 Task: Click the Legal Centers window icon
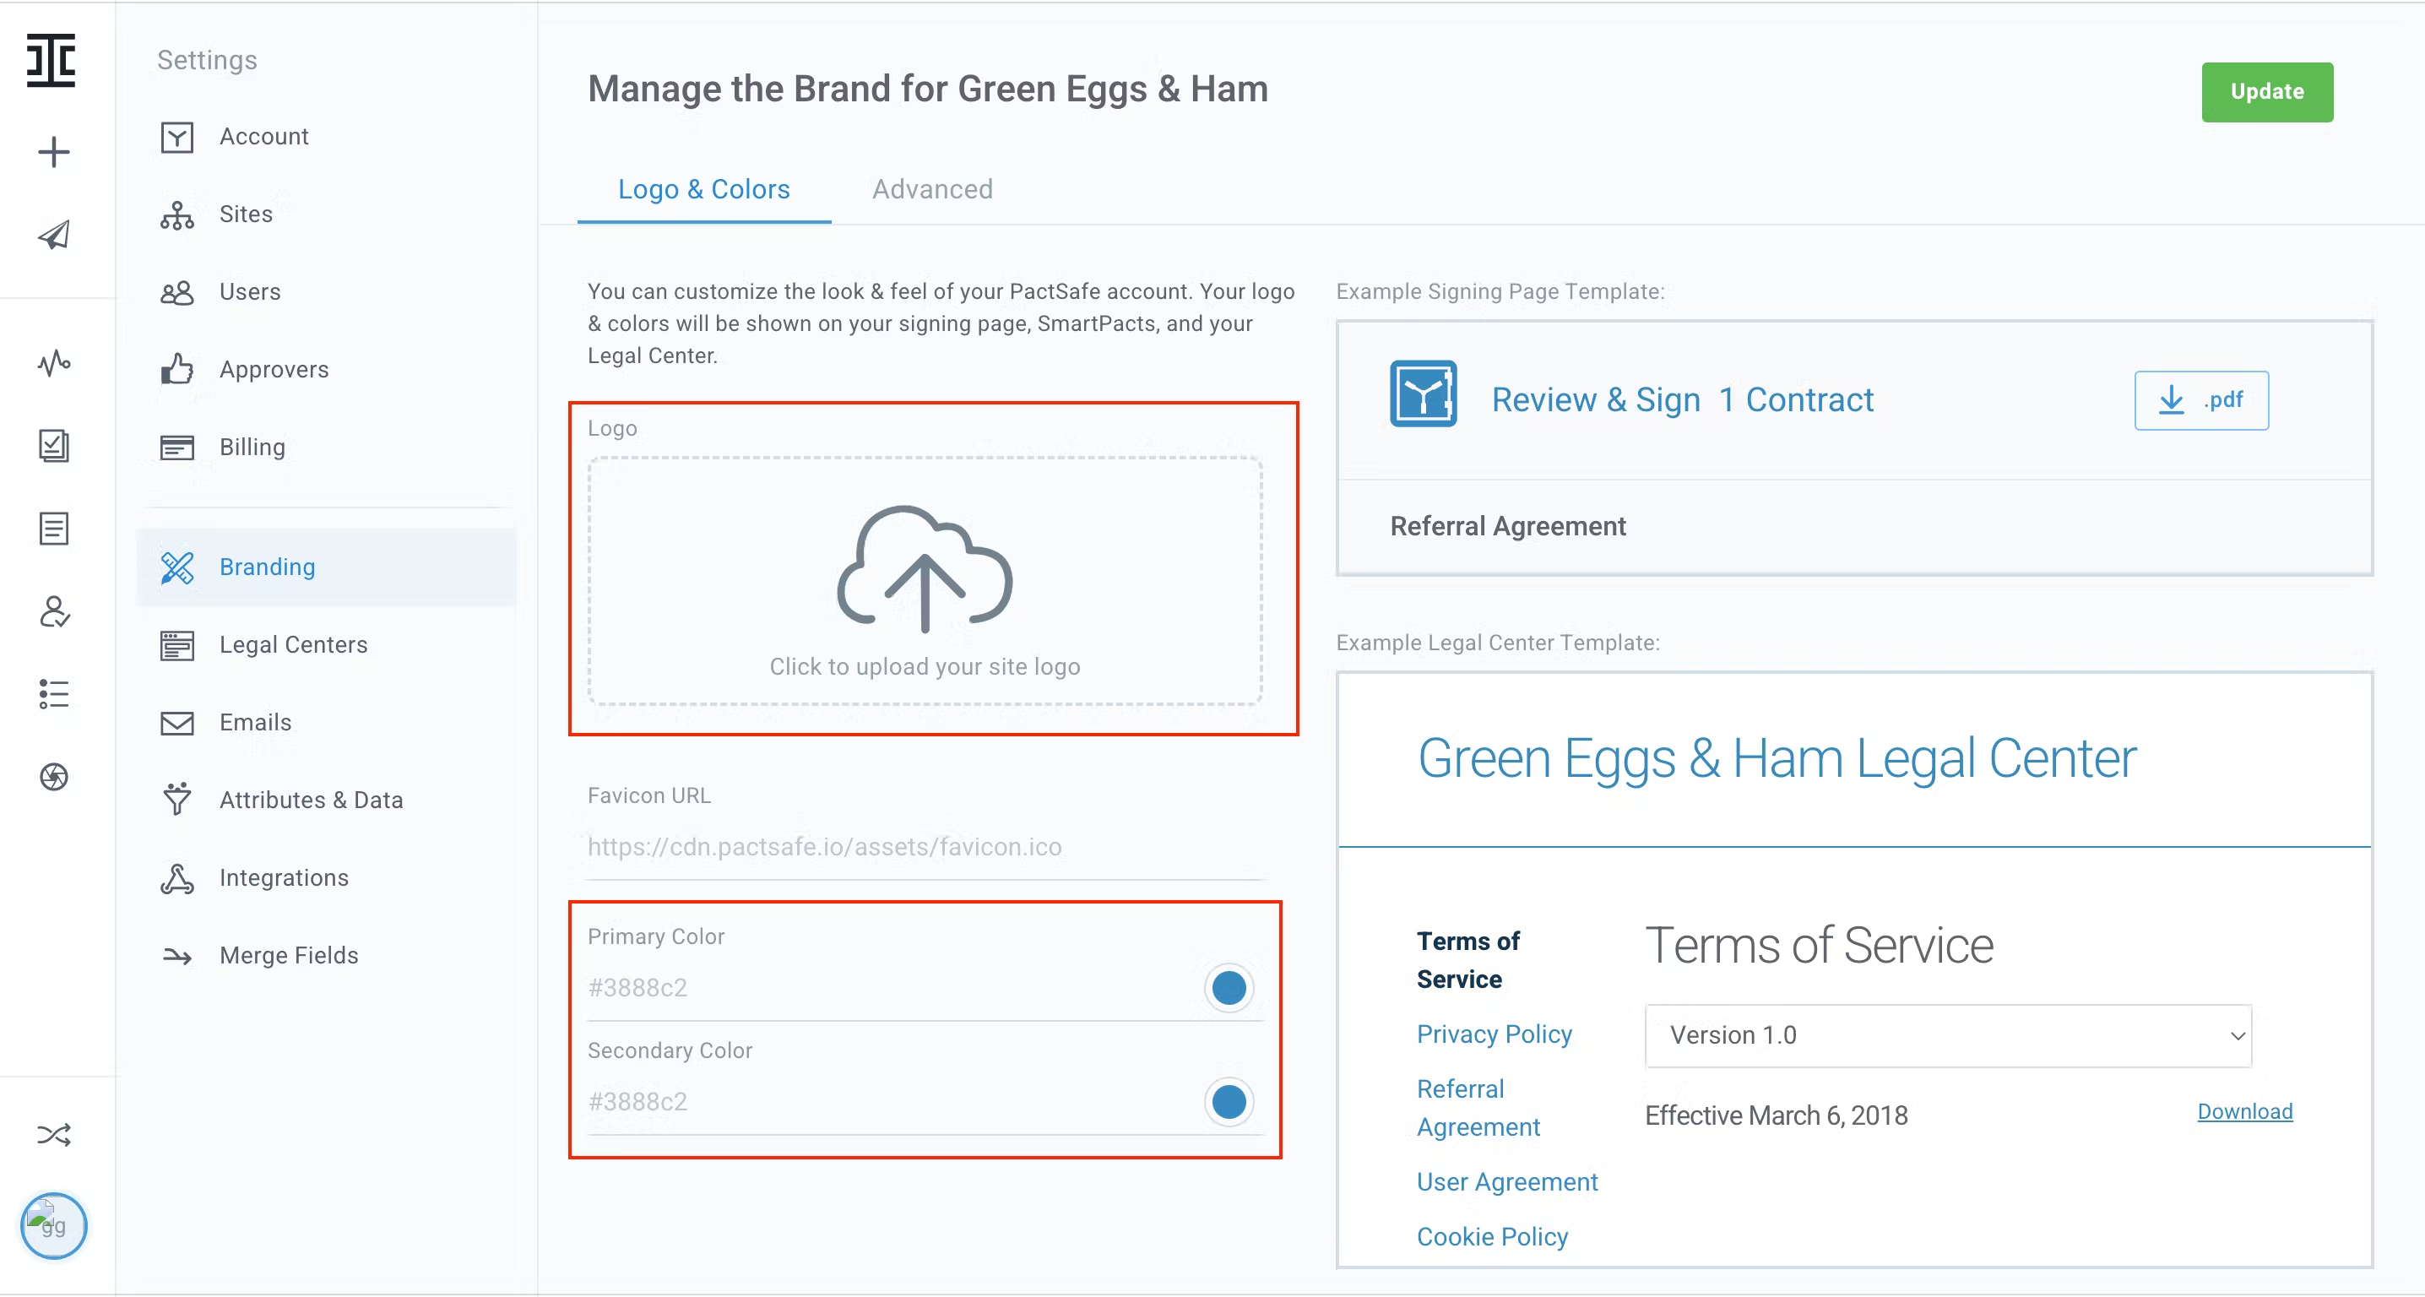click(x=177, y=646)
